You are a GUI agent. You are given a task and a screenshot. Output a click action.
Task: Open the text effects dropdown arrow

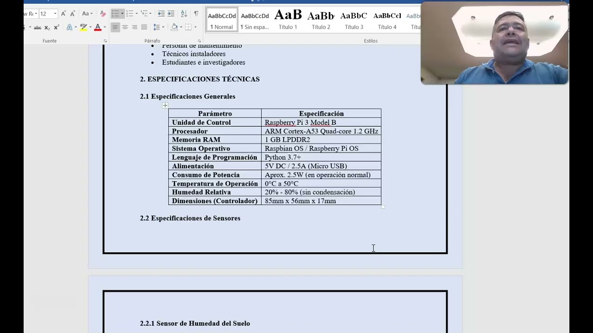[76, 27]
